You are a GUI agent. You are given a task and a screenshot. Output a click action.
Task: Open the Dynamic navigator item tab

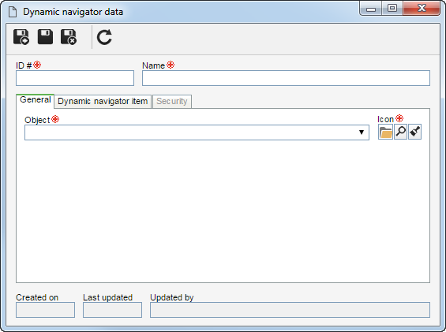pyautogui.click(x=103, y=101)
